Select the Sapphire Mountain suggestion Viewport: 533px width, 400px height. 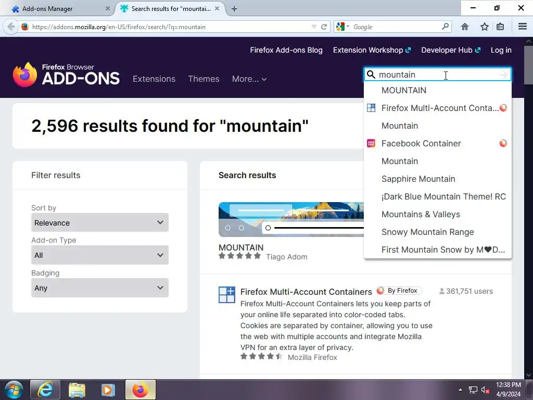click(x=437, y=179)
